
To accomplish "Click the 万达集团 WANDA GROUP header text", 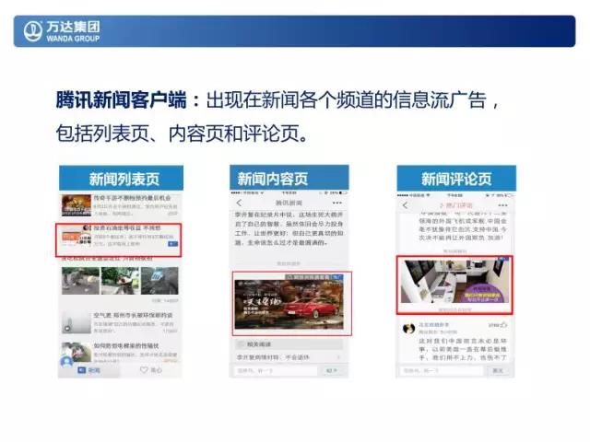I will (73, 31).
